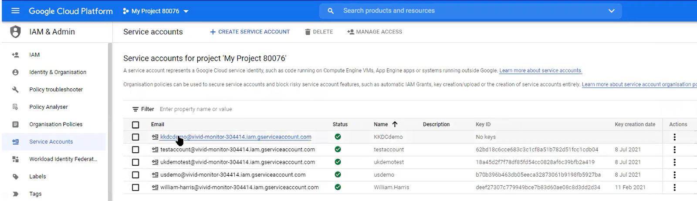
Task: Click the green status check for testaccount
Action: click(338, 149)
